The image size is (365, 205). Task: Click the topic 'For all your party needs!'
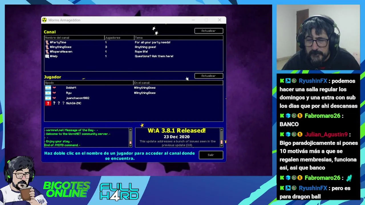click(x=153, y=42)
